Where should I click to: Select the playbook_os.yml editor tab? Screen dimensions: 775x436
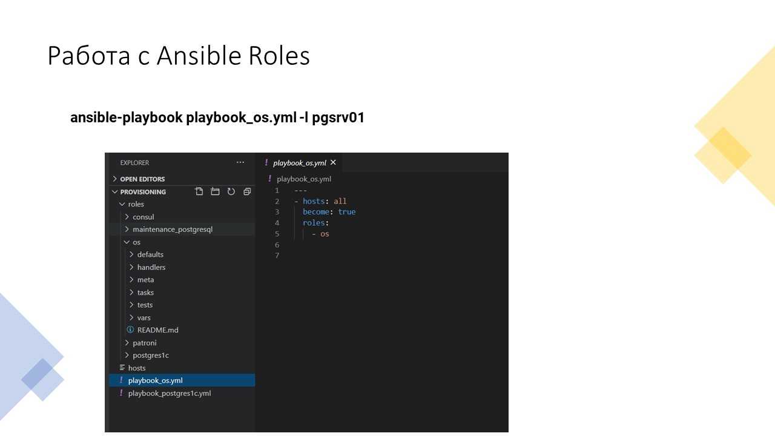(299, 163)
